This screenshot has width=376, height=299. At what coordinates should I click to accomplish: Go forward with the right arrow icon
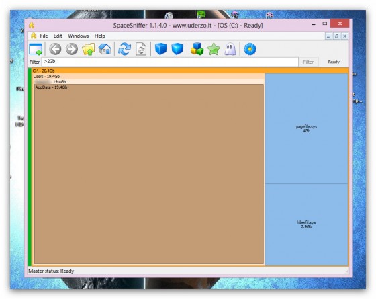pos(72,49)
